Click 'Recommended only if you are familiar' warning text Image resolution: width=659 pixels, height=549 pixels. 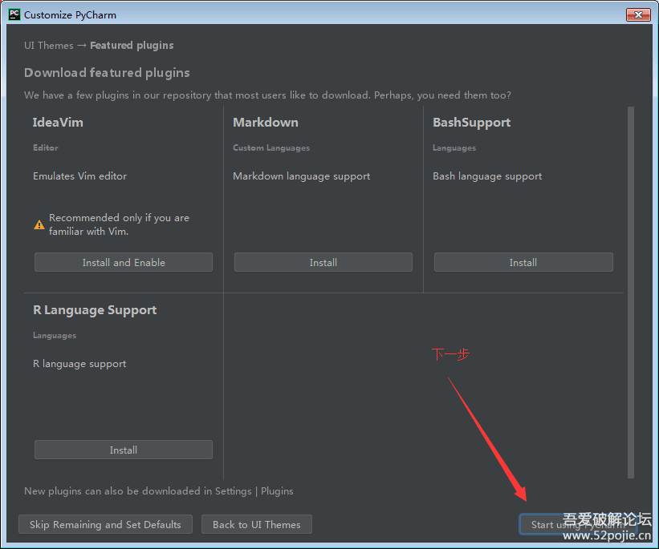[x=119, y=224]
